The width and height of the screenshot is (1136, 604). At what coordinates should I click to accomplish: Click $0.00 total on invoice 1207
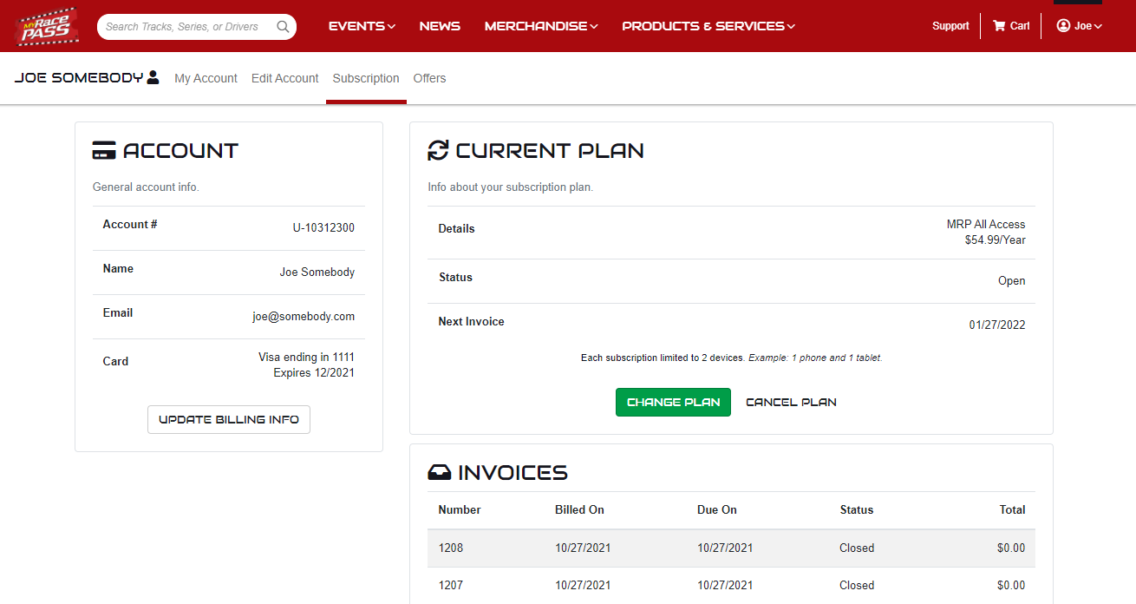[x=1011, y=585]
